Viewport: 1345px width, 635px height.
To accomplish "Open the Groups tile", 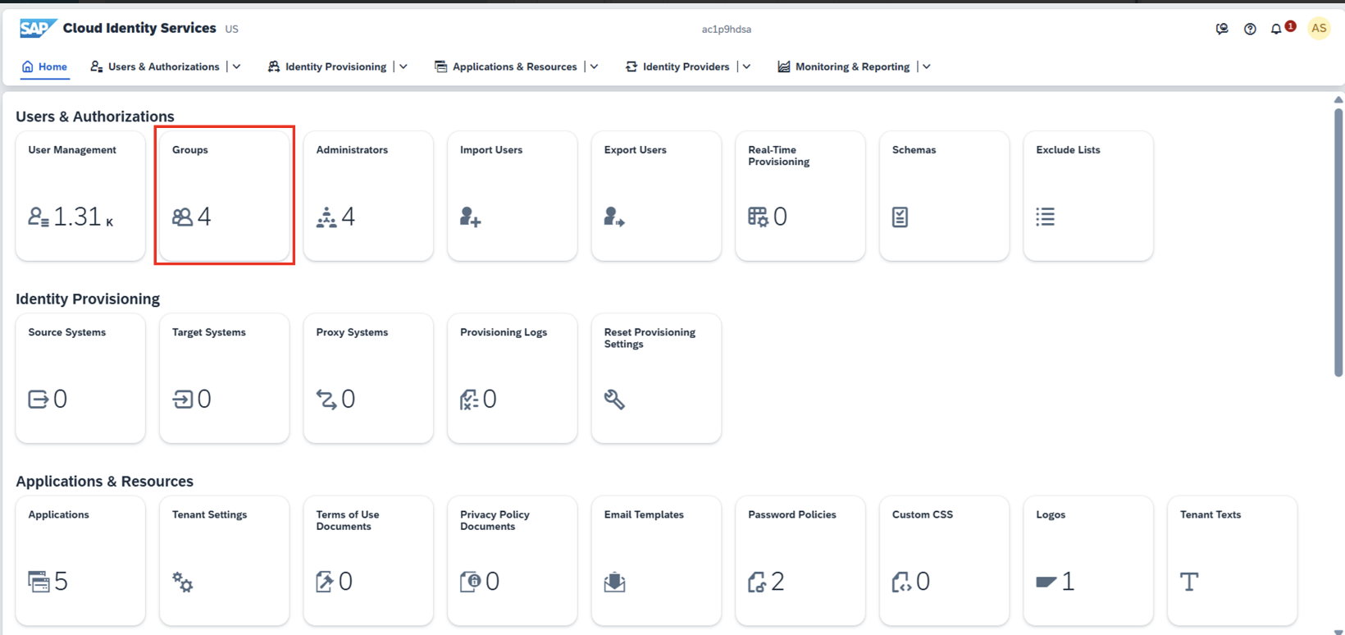I will (x=224, y=195).
